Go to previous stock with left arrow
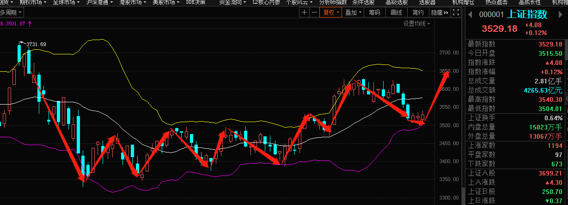This screenshot has height=205, width=568. pos(470,15)
